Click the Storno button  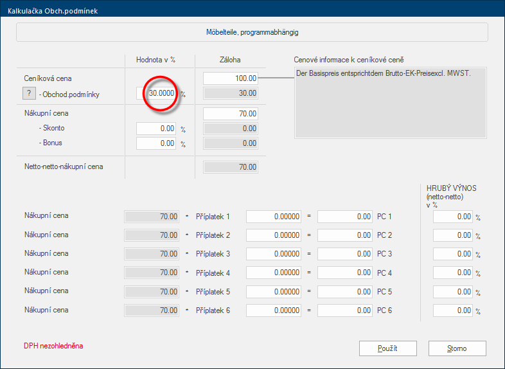coord(457,348)
